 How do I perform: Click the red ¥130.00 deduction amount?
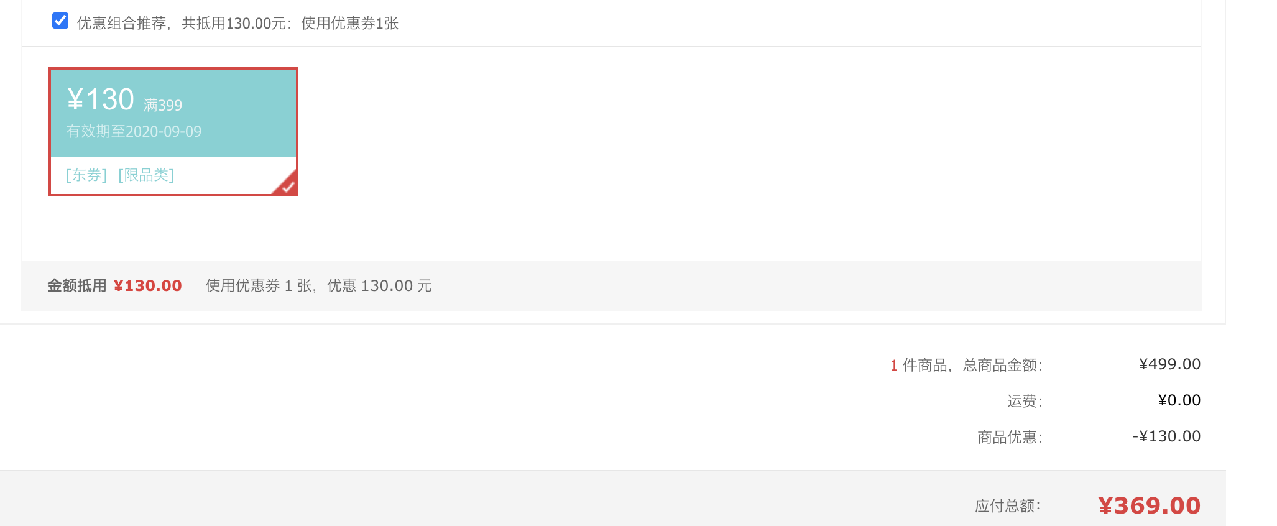pyautogui.click(x=148, y=286)
